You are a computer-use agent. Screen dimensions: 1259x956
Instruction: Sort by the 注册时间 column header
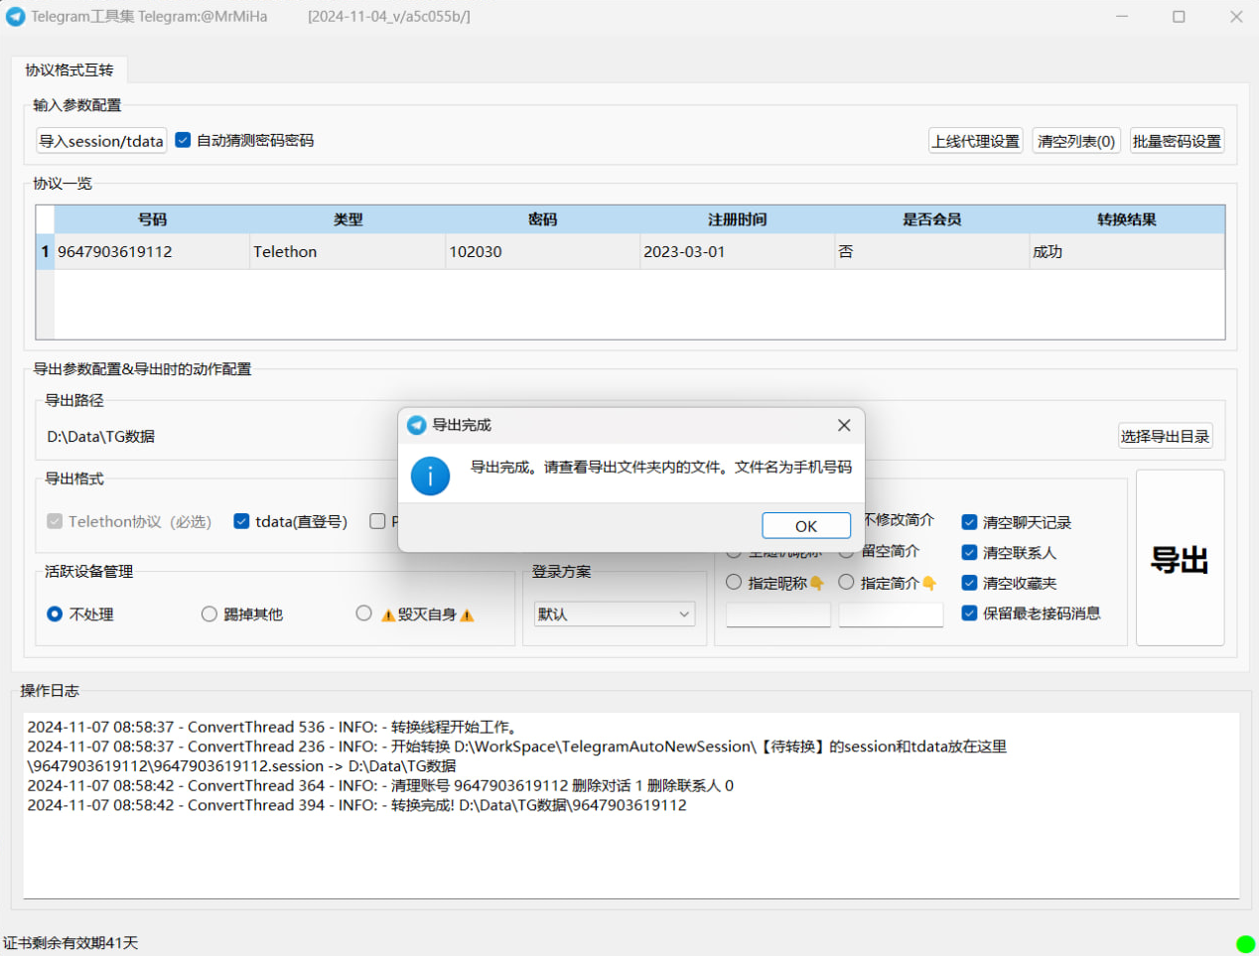737,219
